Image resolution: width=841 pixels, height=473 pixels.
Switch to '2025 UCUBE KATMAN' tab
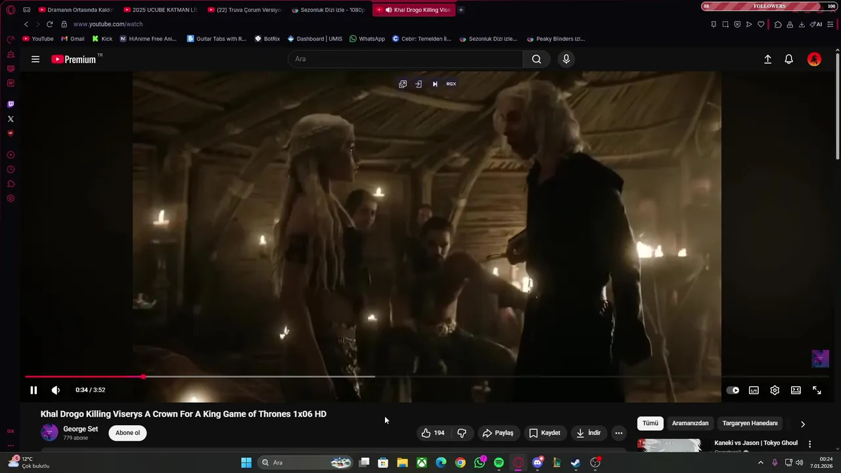pyautogui.click(x=160, y=10)
